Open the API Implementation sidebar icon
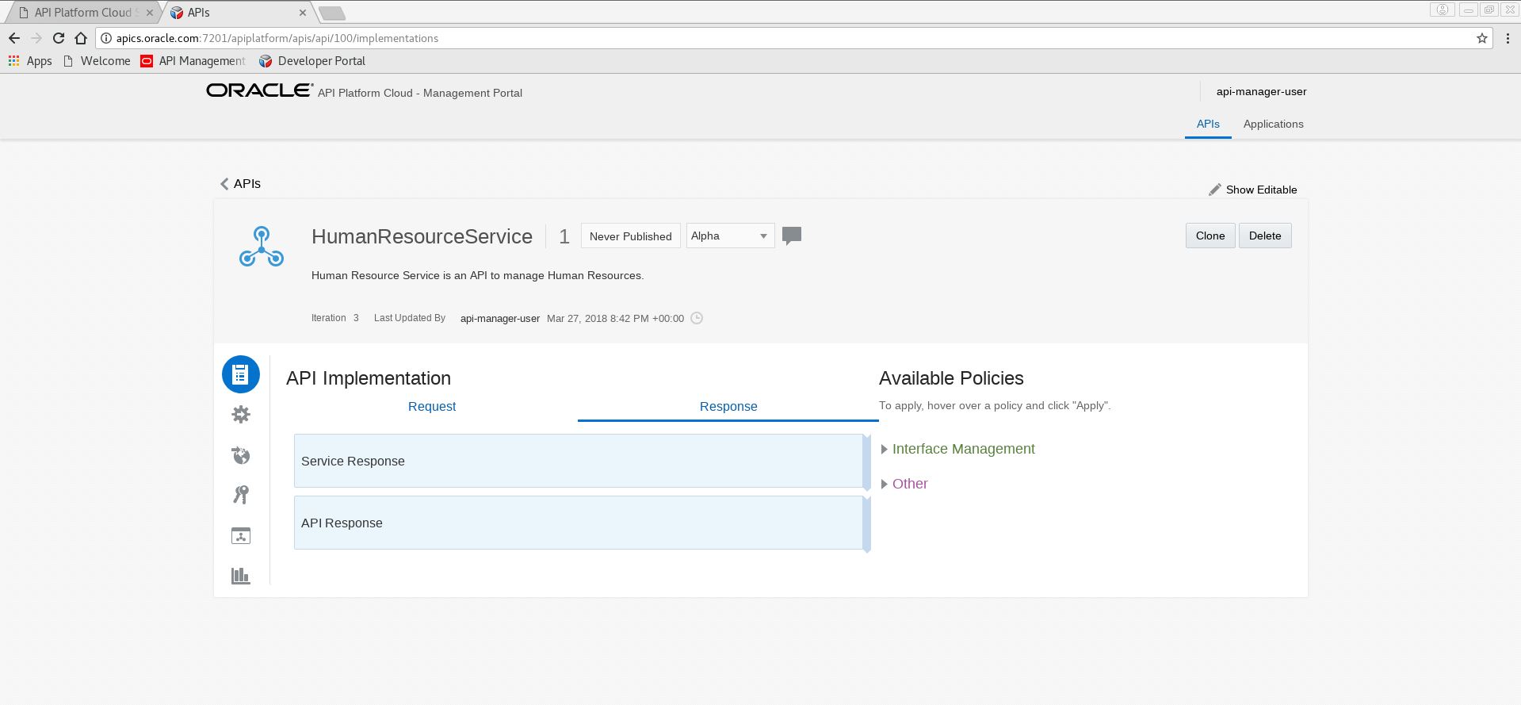Viewport: 1521px width, 705px height. pyautogui.click(x=241, y=374)
